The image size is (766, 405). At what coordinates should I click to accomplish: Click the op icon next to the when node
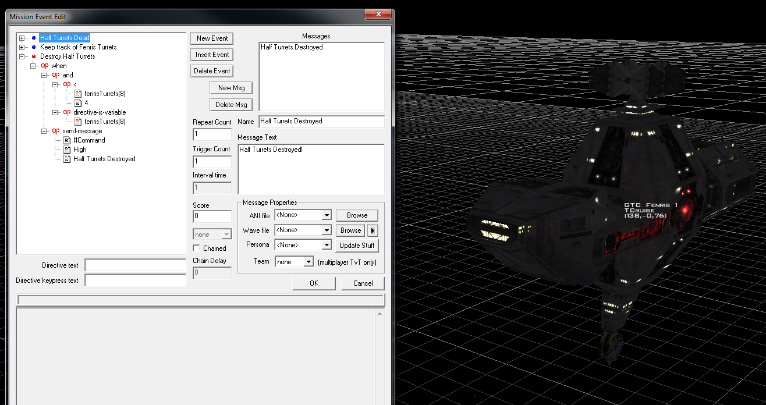click(45, 66)
